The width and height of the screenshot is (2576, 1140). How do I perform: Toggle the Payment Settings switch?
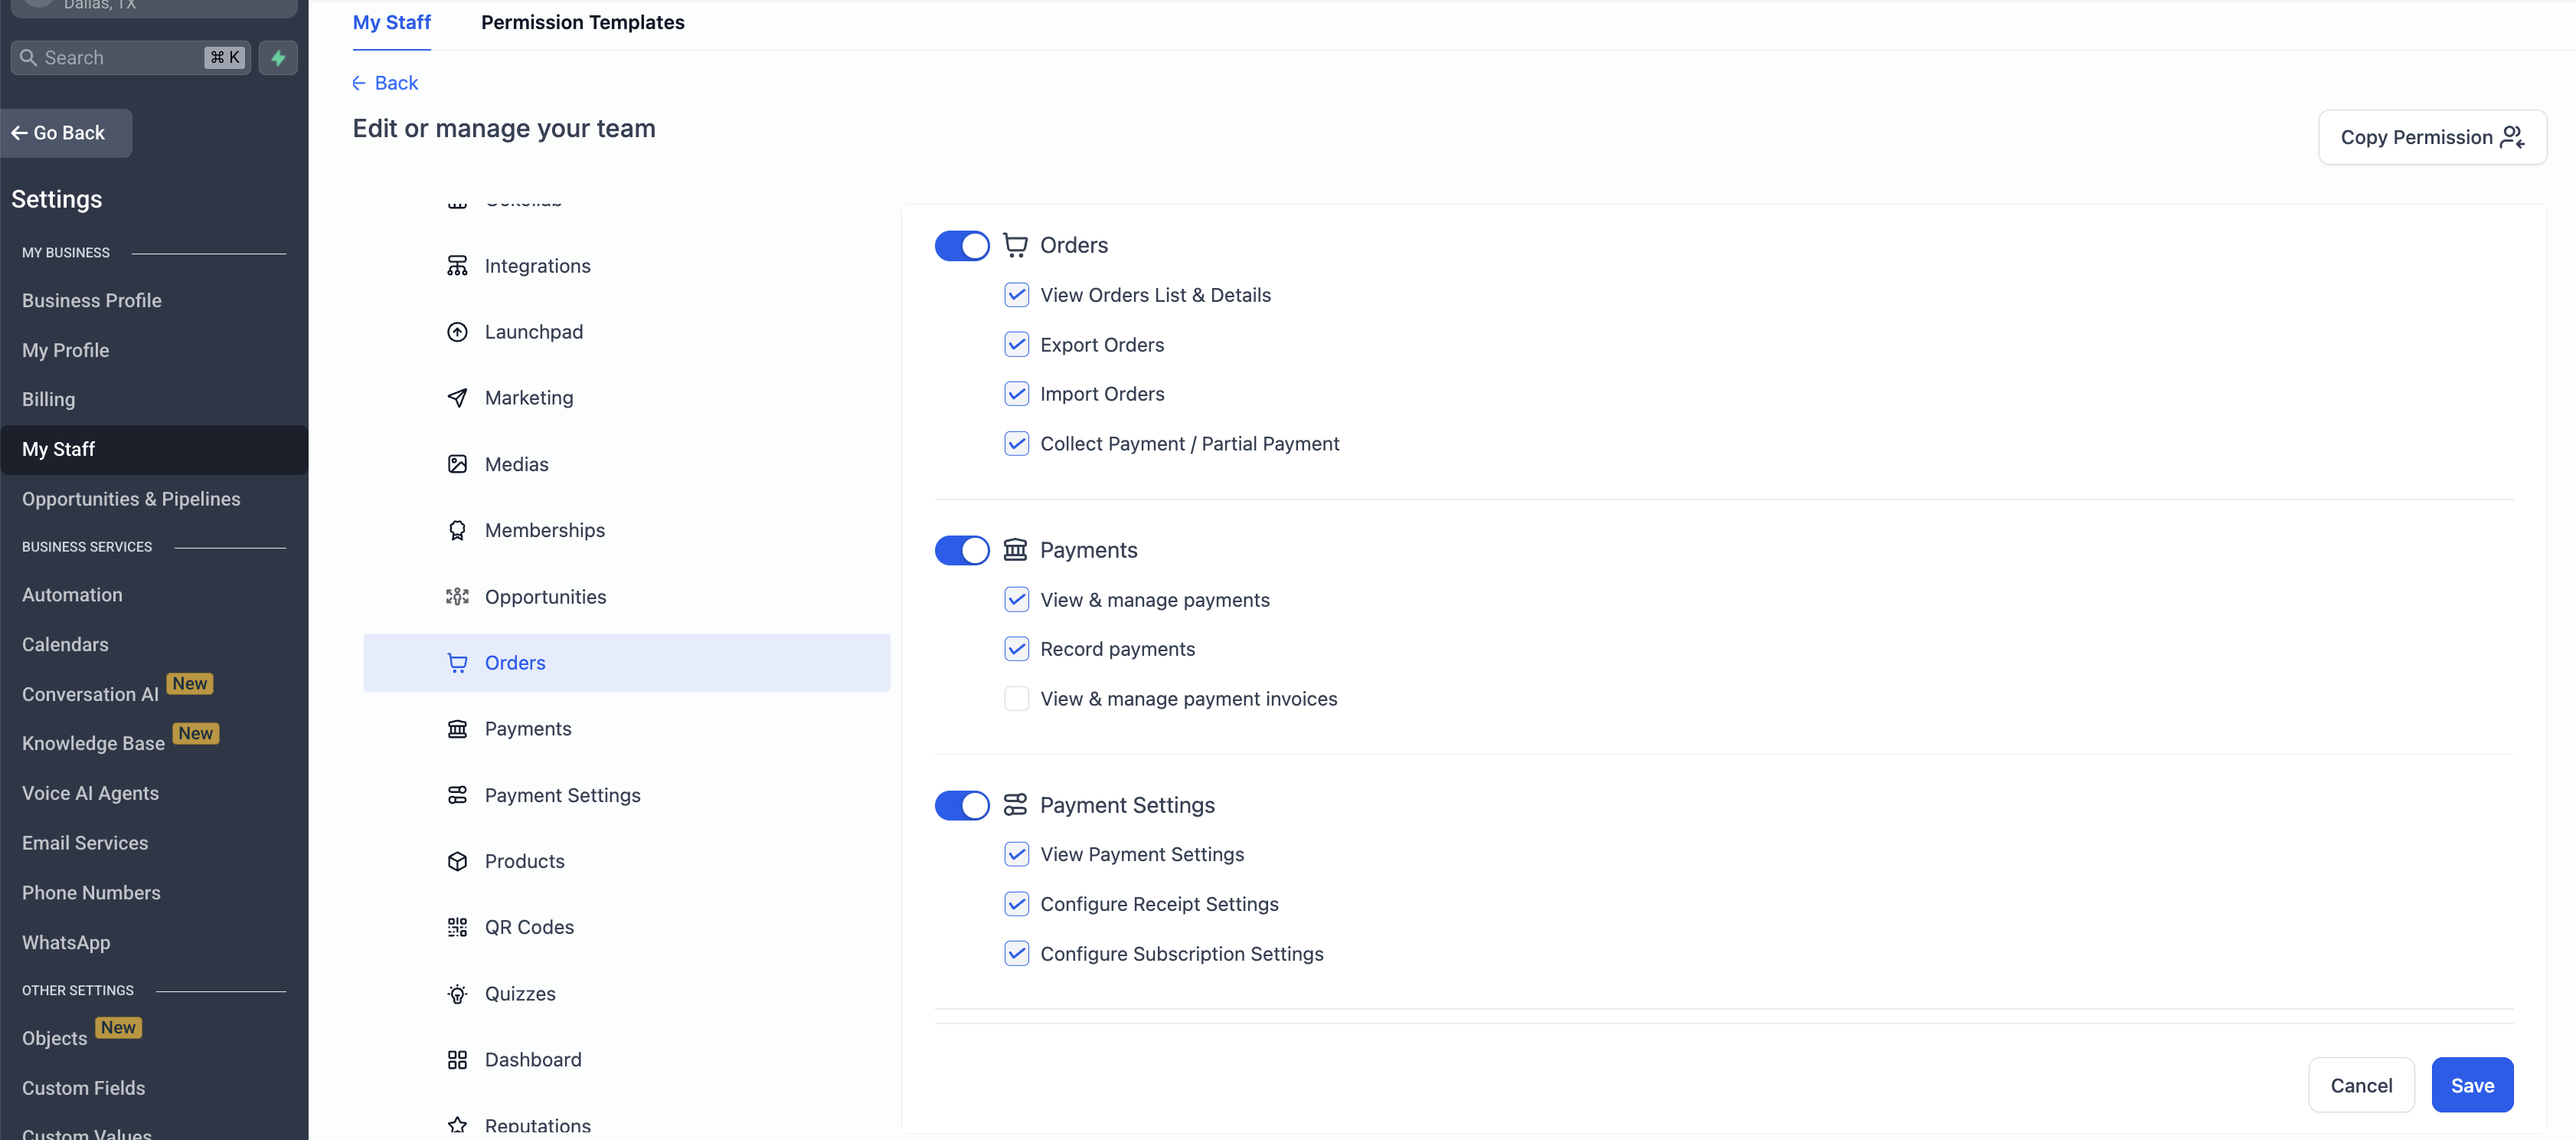(961, 804)
